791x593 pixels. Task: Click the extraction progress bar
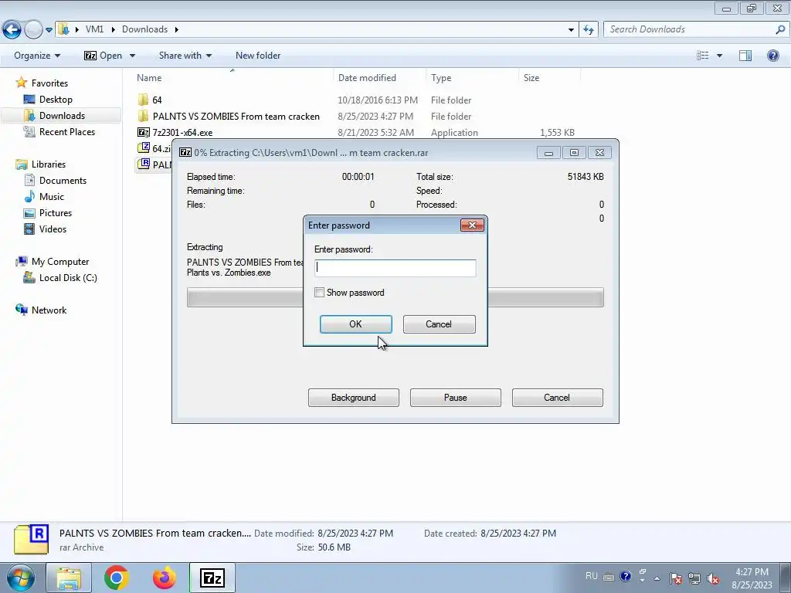point(395,297)
